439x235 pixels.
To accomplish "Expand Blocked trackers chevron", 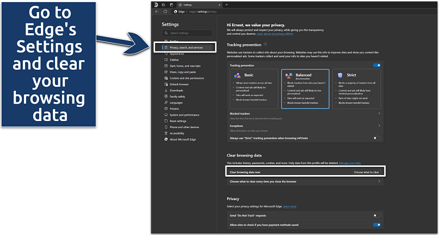I will [379, 113].
